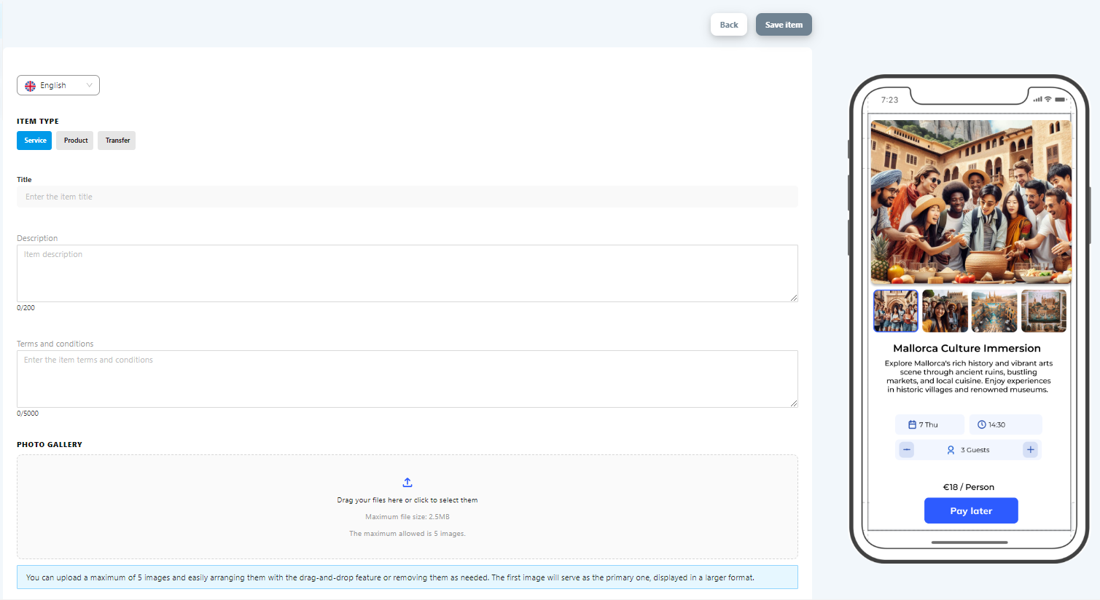Decrease guests with the minus button

(x=907, y=450)
